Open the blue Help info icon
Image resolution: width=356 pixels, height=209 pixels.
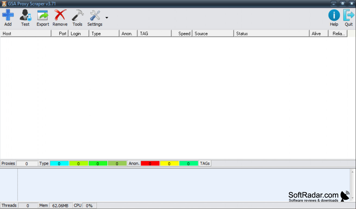click(334, 15)
